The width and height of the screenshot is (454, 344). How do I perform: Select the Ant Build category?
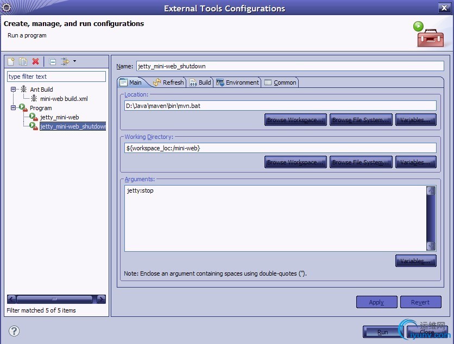point(41,90)
